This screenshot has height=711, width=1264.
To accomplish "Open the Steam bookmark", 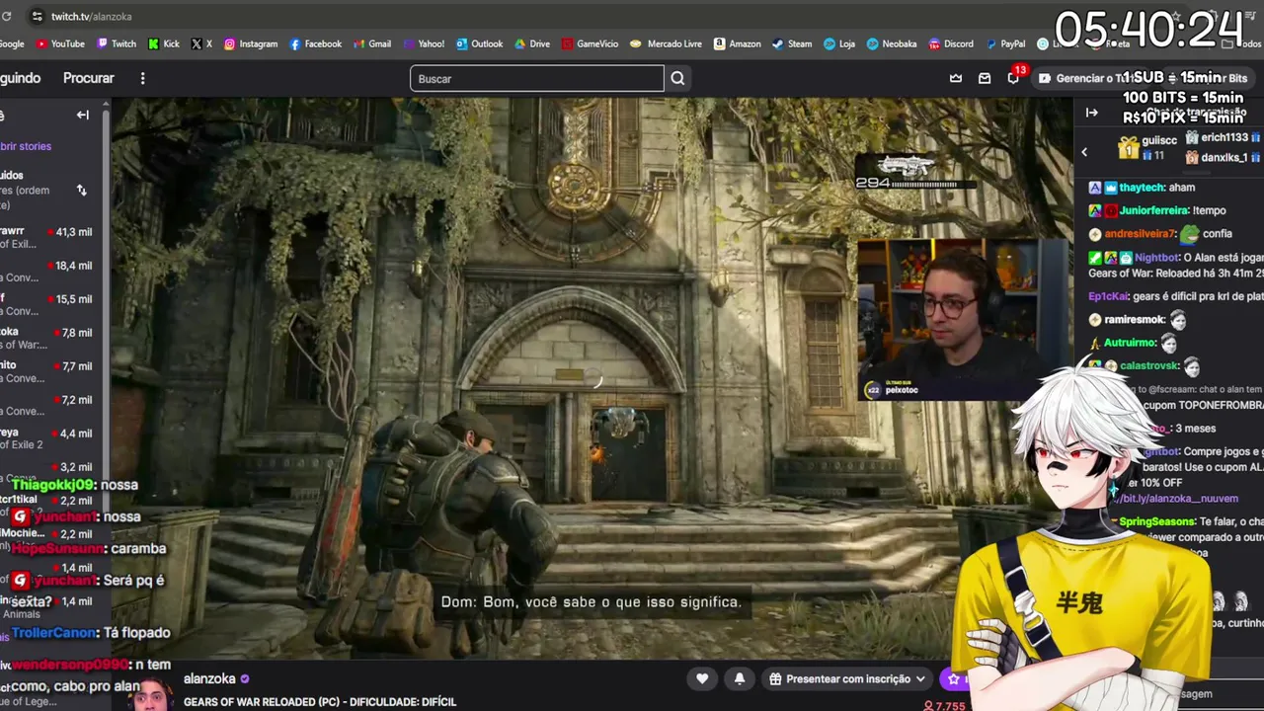I will (x=792, y=43).
